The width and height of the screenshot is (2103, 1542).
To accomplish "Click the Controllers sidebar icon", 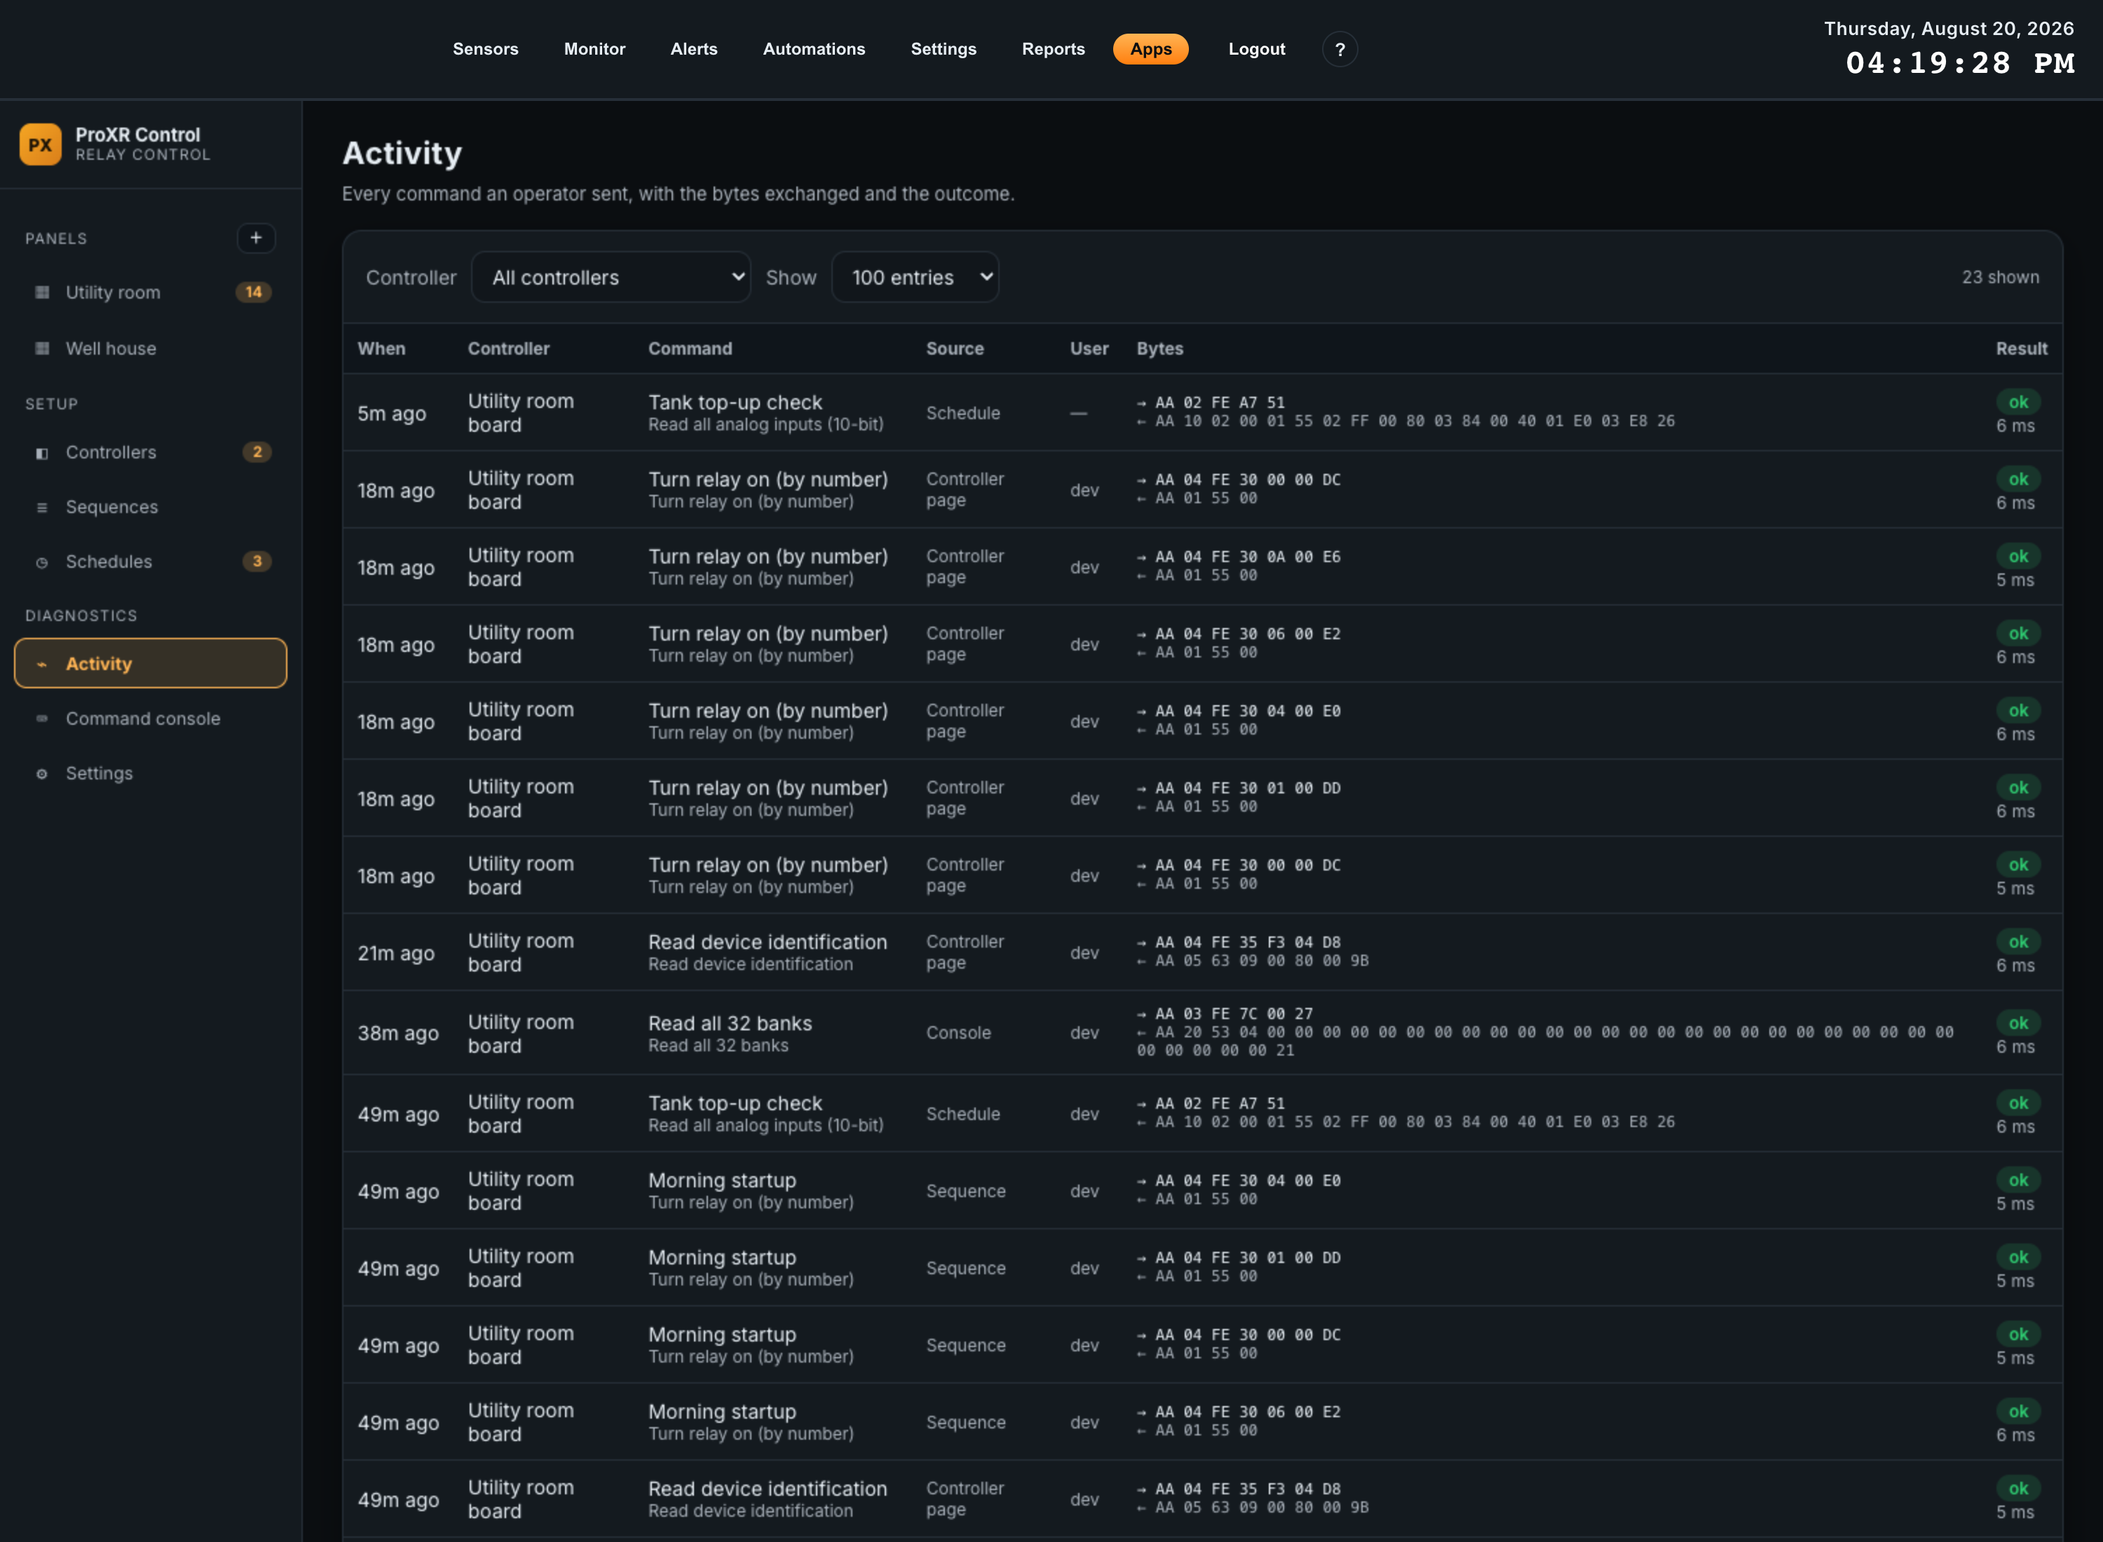I will coord(42,453).
